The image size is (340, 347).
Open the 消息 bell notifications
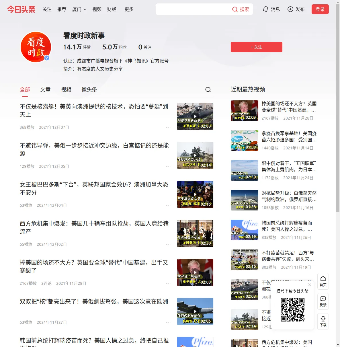[x=271, y=9]
